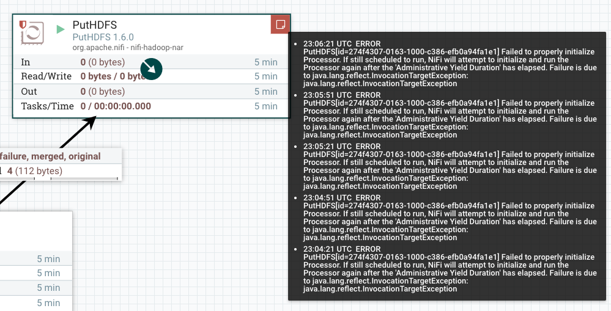The height and width of the screenshot is (311, 611).
Task: Click the Tasks/Time value '0 / 00:00:00.000'
Action: coord(116,106)
